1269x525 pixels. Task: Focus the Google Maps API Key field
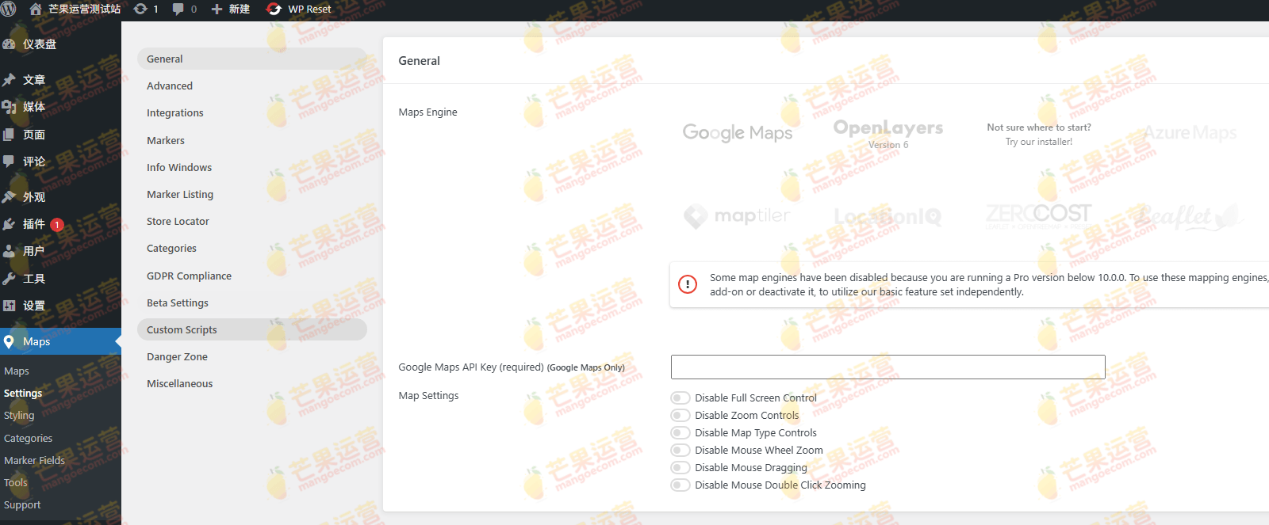coord(888,367)
